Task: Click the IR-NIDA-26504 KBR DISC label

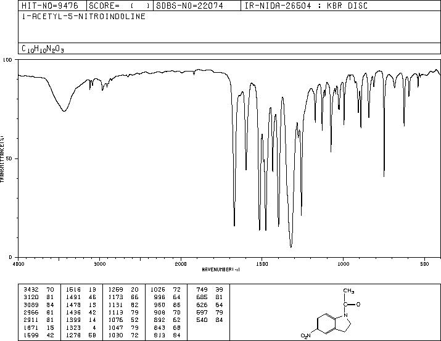Action: pos(306,6)
